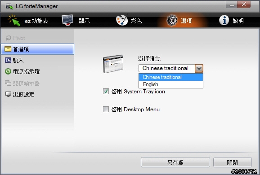Close the LG forteManager window

244,4
